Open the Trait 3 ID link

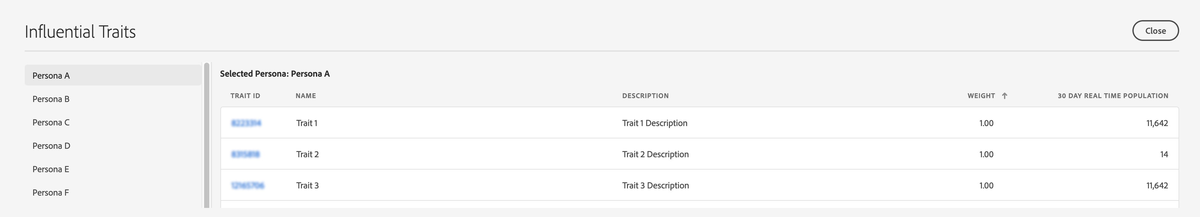coord(247,185)
